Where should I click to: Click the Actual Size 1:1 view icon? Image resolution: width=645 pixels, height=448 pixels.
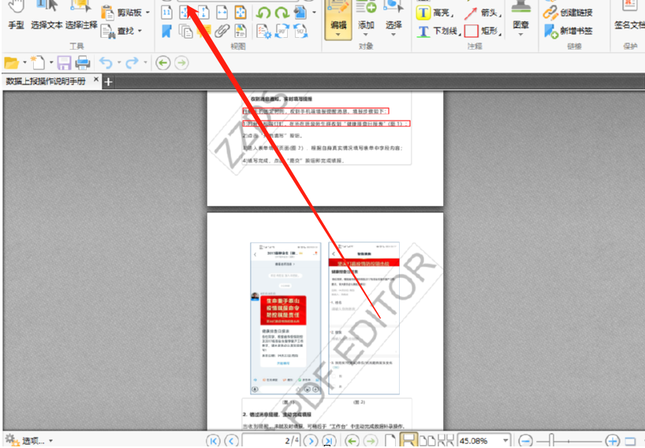pyautogui.click(x=166, y=13)
